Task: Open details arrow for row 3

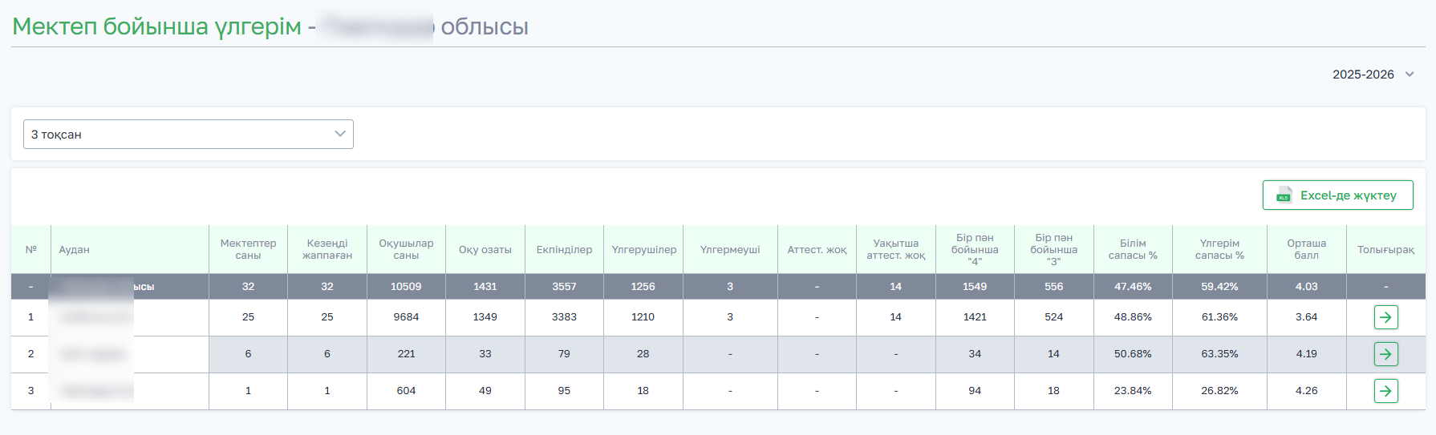Action: pyautogui.click(x=1385, y=391)
